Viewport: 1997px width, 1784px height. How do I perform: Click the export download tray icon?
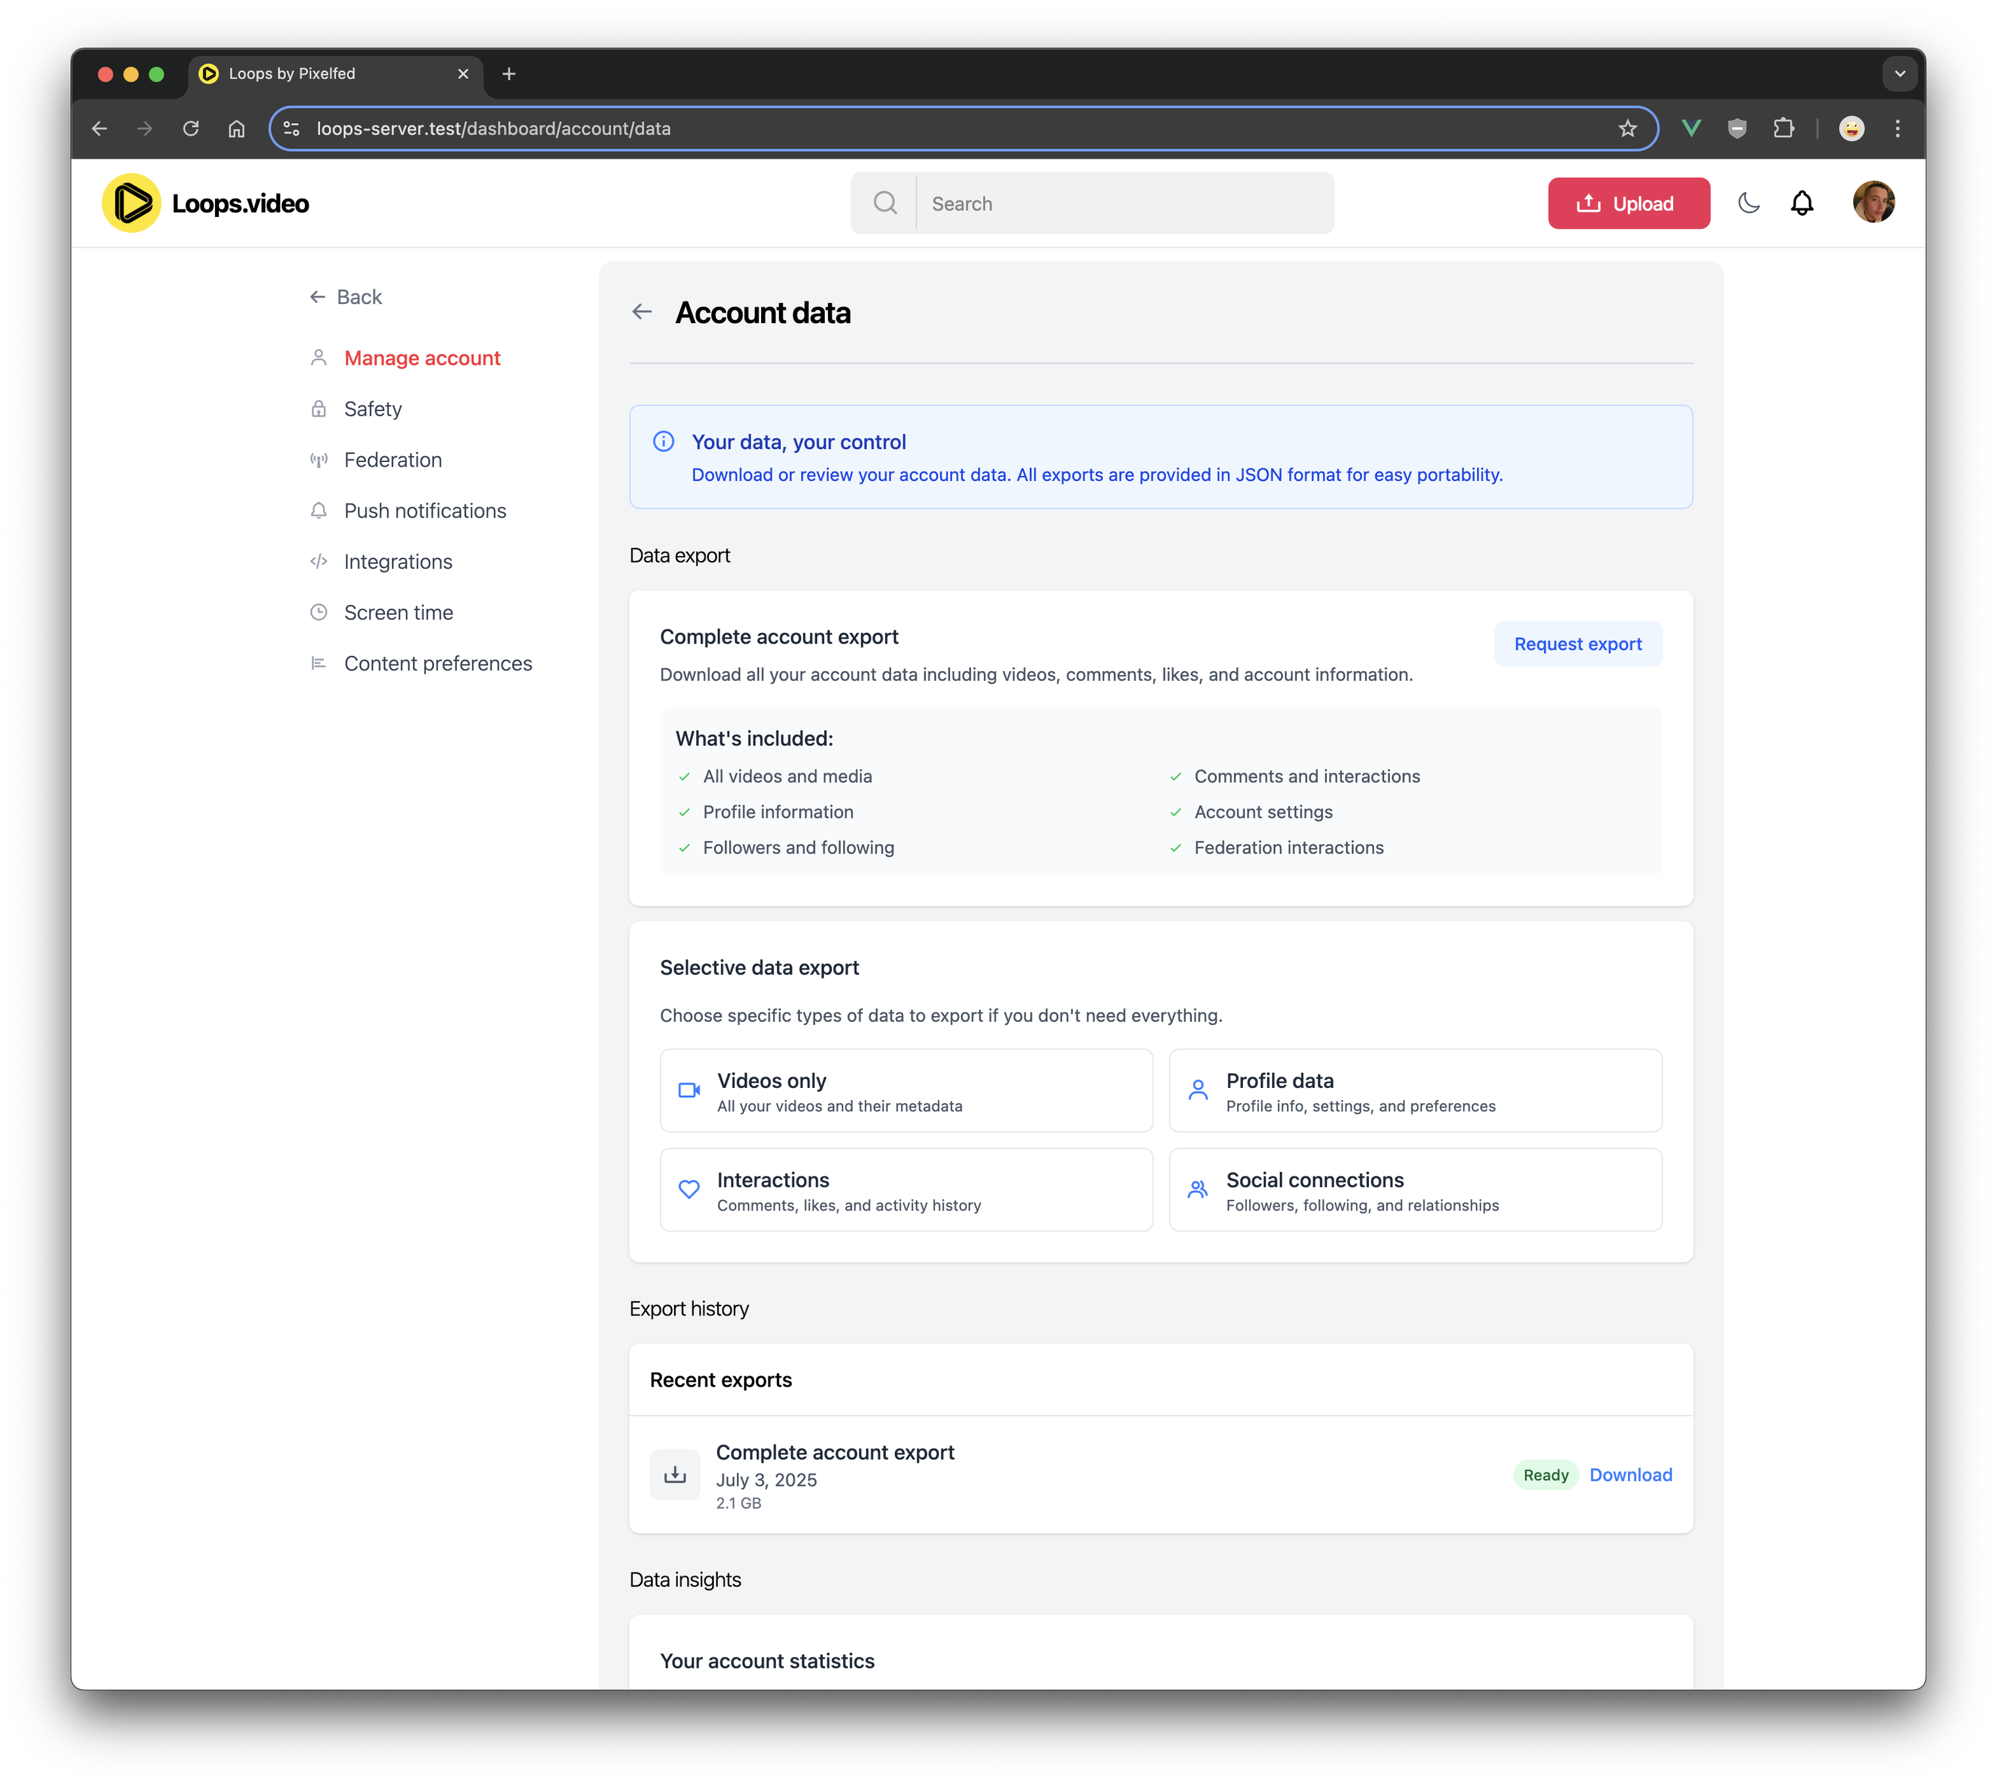click(x=675, y=1474)
